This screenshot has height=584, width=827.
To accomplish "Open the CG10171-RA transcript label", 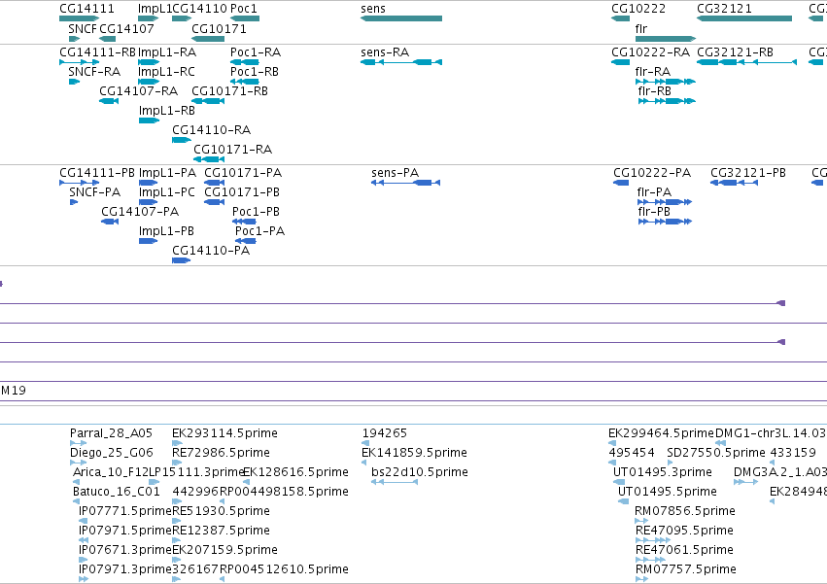I will click(x=232, y=150).
